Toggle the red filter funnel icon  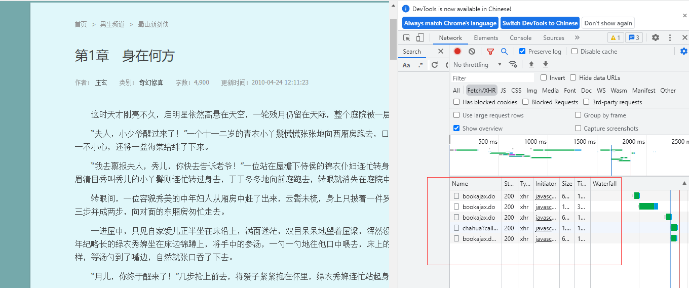[490, 51]
